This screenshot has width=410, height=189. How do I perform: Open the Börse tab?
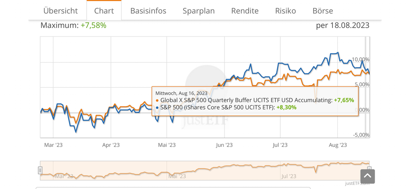click(323, 11)
